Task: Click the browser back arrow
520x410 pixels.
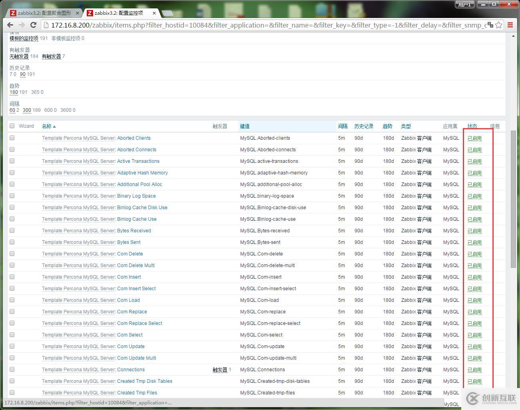Action: 10,25
